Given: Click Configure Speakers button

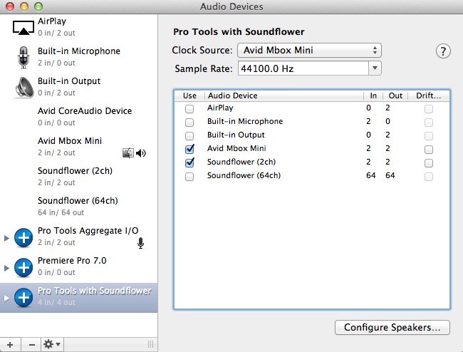Looking at the screenshot, I should tap(392, 328).
